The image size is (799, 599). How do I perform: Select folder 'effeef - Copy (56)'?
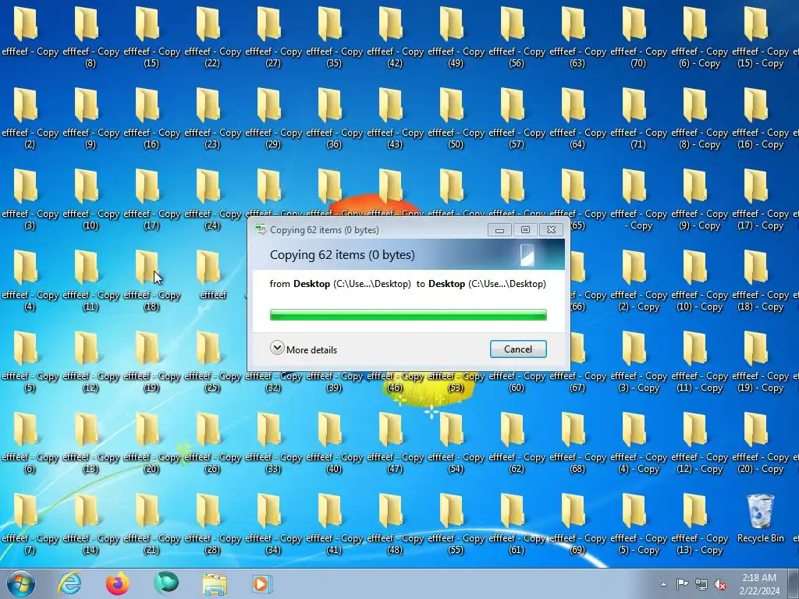[517, 37]
